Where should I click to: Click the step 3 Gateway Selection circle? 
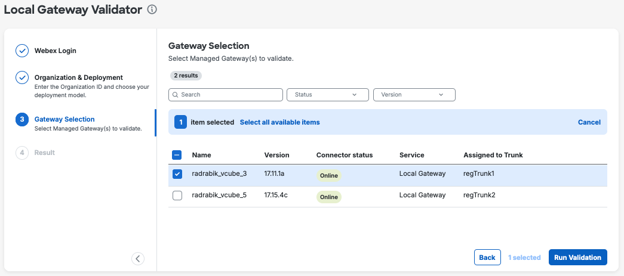click(x=22, y=120)
